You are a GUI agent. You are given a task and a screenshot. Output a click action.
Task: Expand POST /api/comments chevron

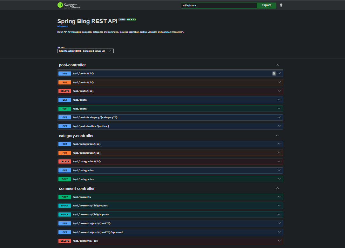tap(279, 197)
